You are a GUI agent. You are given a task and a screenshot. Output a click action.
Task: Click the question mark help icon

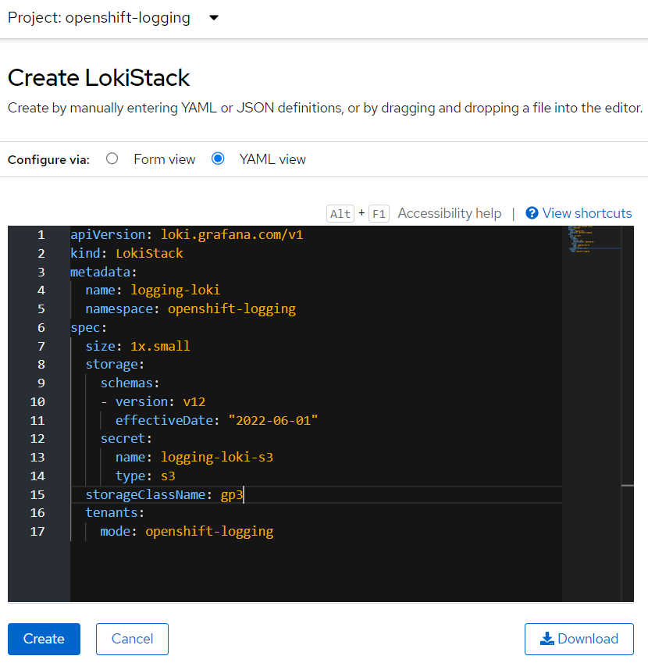[532, 213]
